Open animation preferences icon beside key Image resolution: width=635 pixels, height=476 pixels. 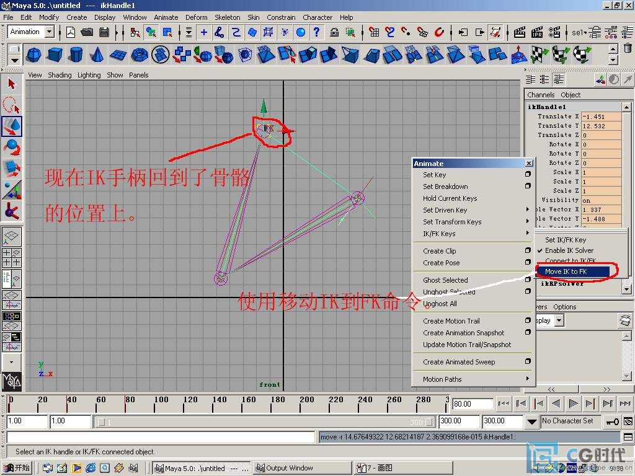click(628, 421)
